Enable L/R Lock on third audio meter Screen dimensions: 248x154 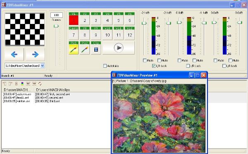(x=224, y=66)
